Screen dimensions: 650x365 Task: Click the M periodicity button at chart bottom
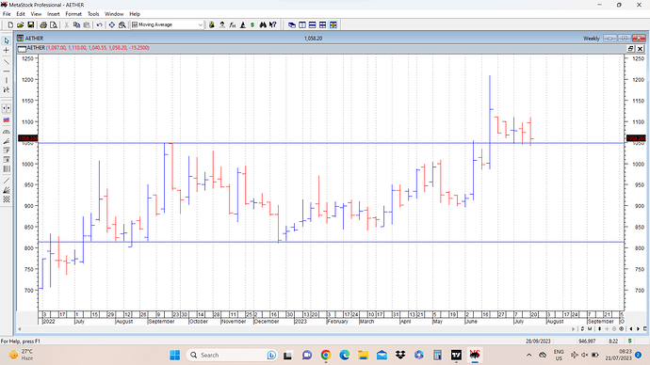pos(590,328)
